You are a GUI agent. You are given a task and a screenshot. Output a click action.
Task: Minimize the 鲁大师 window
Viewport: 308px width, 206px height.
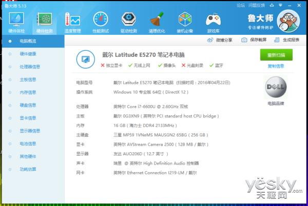(290, 6)
